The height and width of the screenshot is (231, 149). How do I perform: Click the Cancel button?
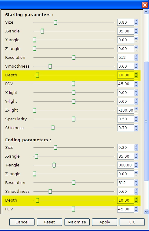pyautogui.click(x=22, y=222)
